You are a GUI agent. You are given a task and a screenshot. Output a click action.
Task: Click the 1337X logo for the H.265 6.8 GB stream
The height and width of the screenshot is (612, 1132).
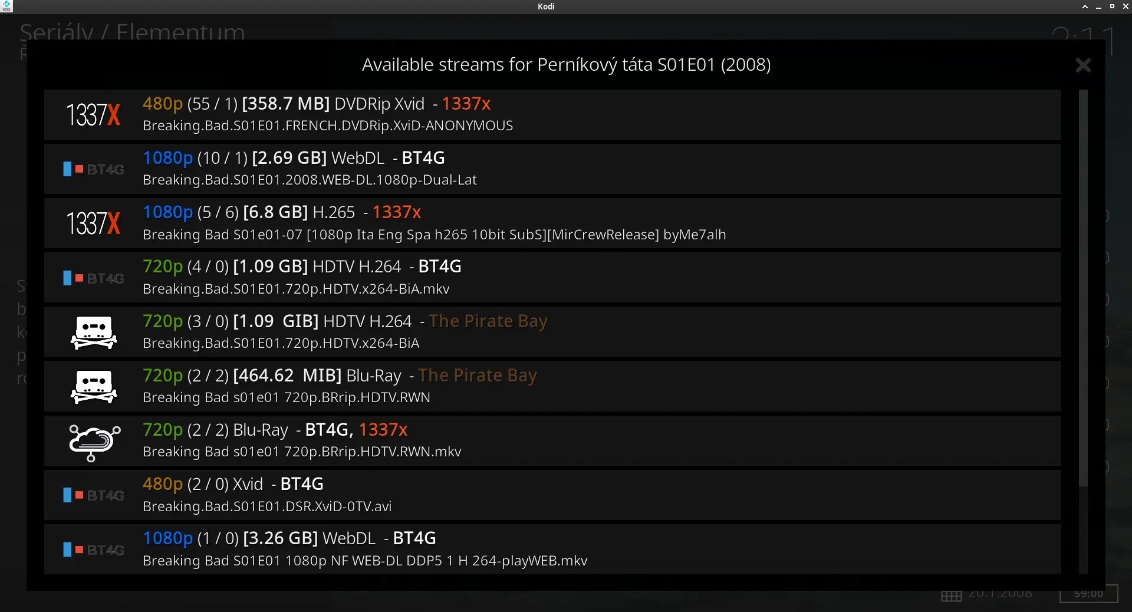[93, 223]
